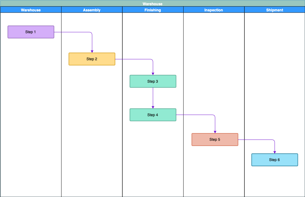Select the green Step 3 box
The height and width of the screenshot is (197, 305).
[153, 81]
